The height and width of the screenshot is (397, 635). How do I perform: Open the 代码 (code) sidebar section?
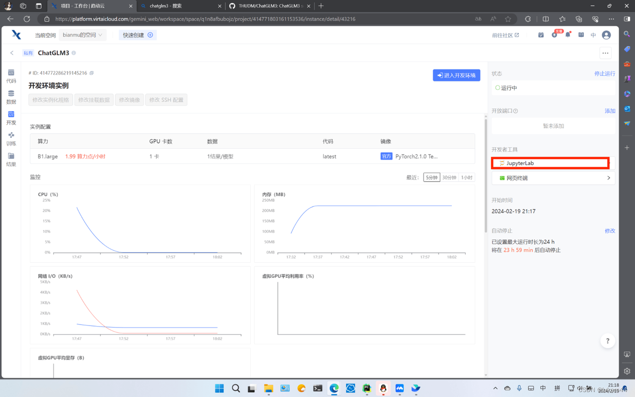click(11, 76)
